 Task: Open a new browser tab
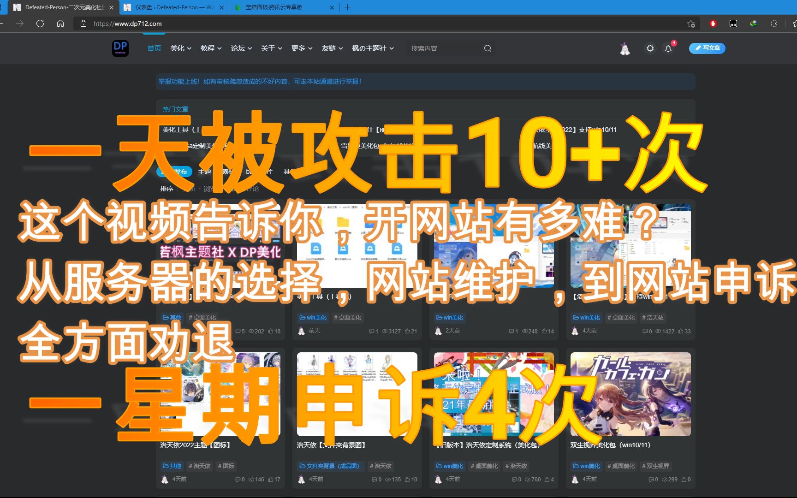tap(348, 7)
